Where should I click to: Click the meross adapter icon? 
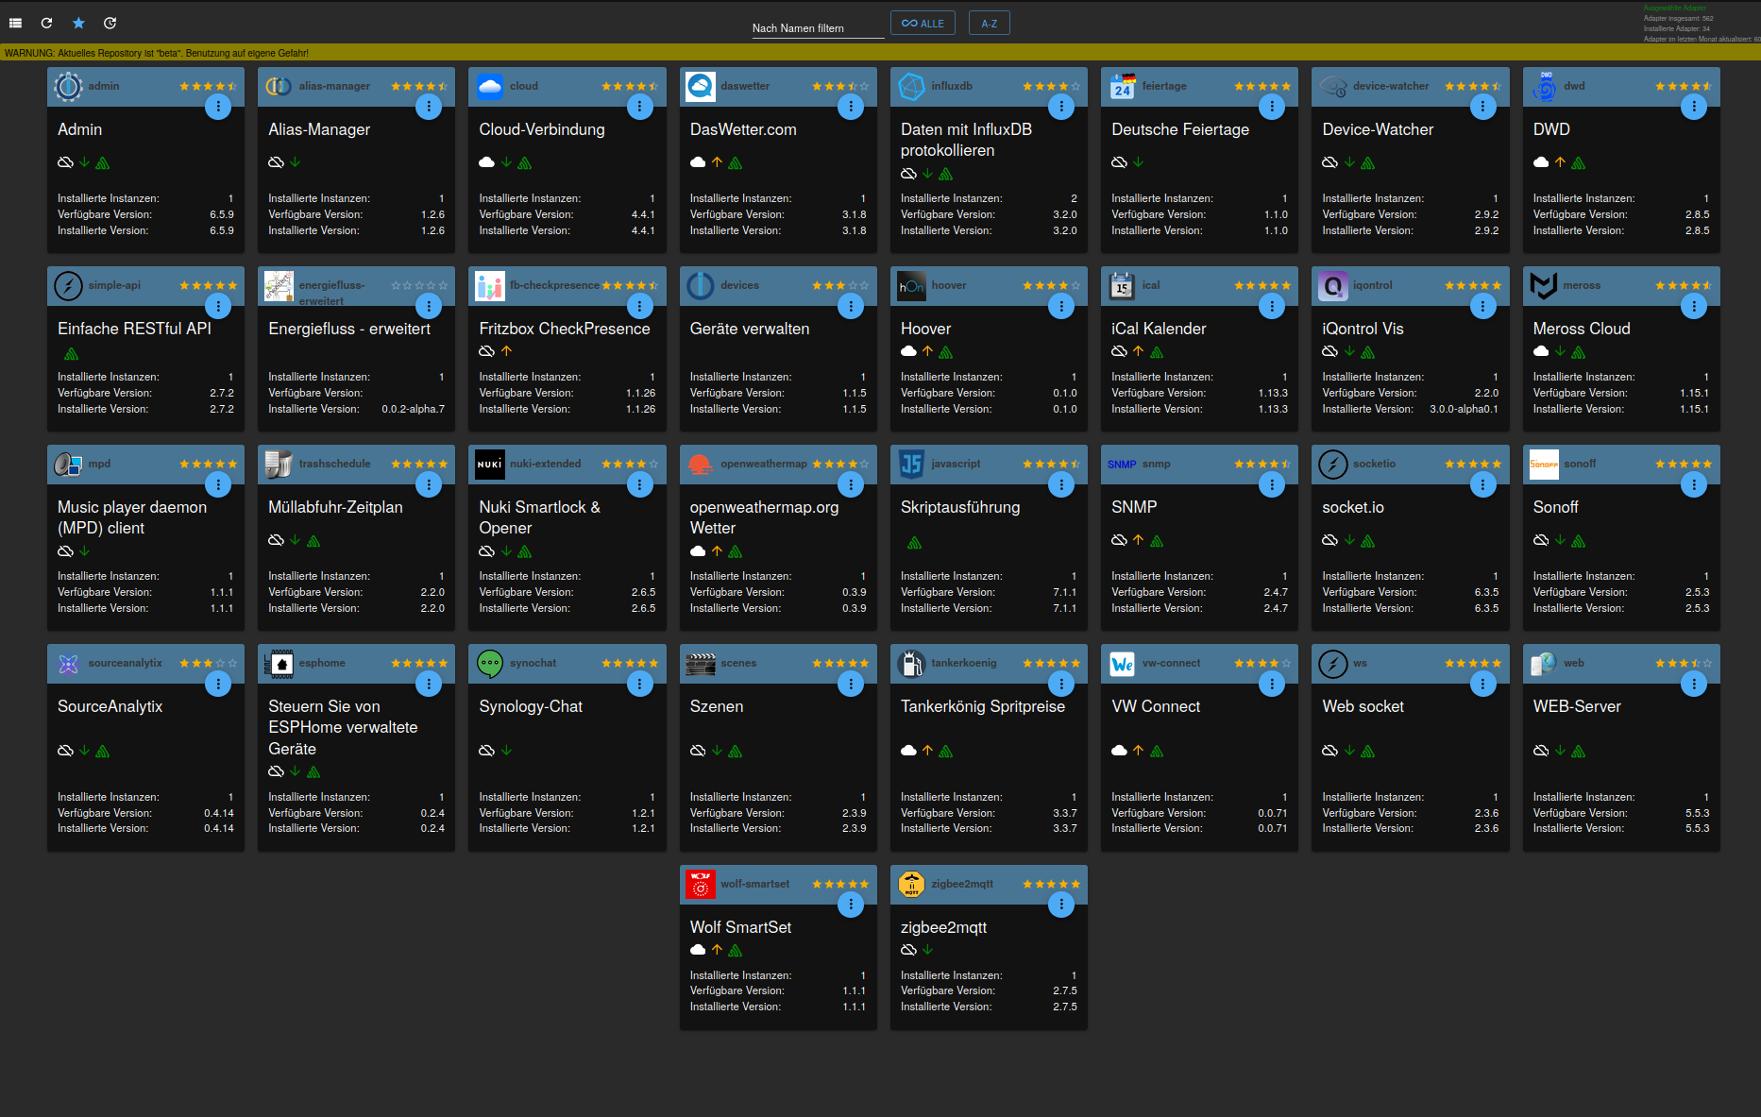tap(1544, 285)
